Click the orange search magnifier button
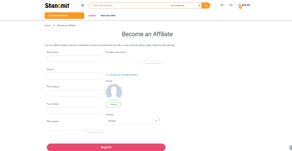 click(206, 6)
